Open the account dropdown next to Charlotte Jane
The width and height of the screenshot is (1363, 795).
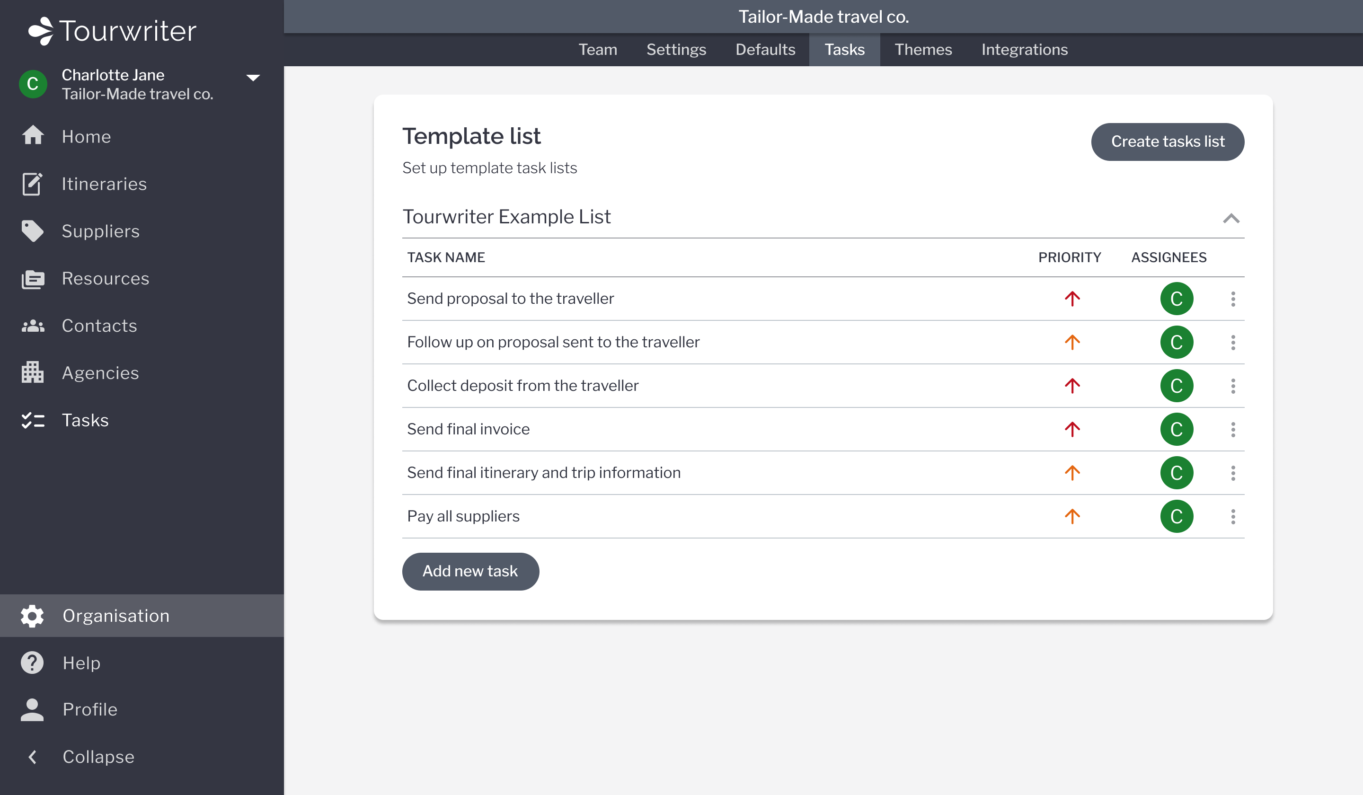(253, 78)
